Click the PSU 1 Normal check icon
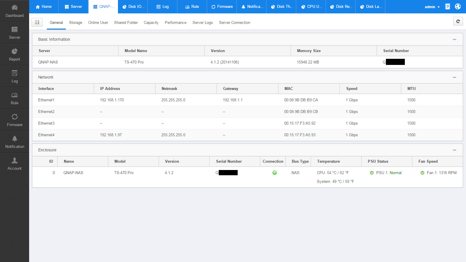The width and height of the screenshot is (466, 262). tap(372, 173)
